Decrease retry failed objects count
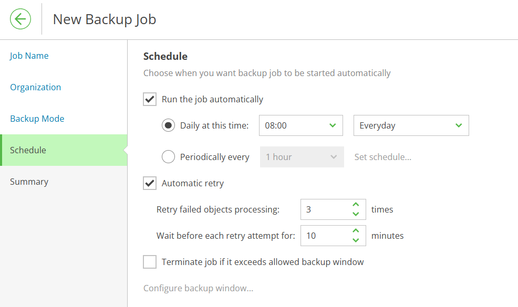518x307 pixels. click(x=356, y=214)
